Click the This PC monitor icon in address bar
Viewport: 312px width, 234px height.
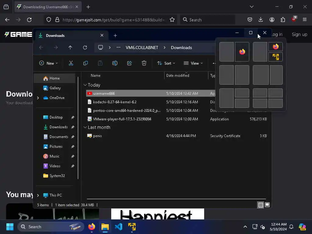coord(101,48)
